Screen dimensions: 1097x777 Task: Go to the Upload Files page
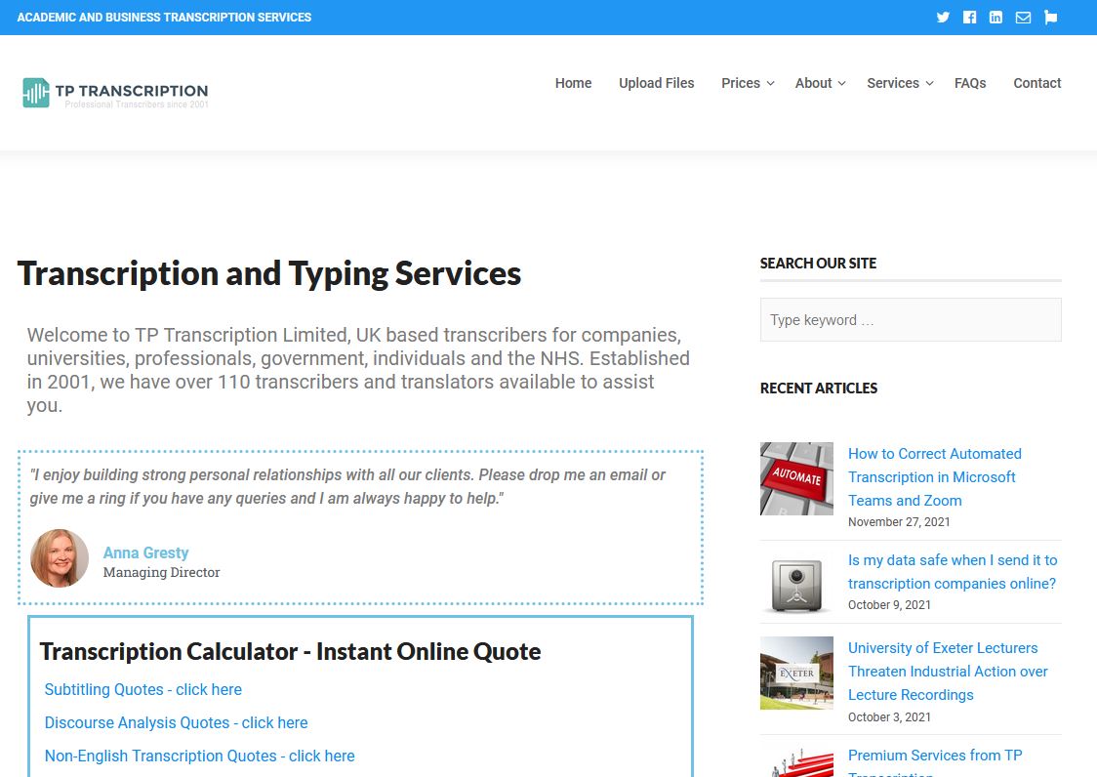pos(656,83)
